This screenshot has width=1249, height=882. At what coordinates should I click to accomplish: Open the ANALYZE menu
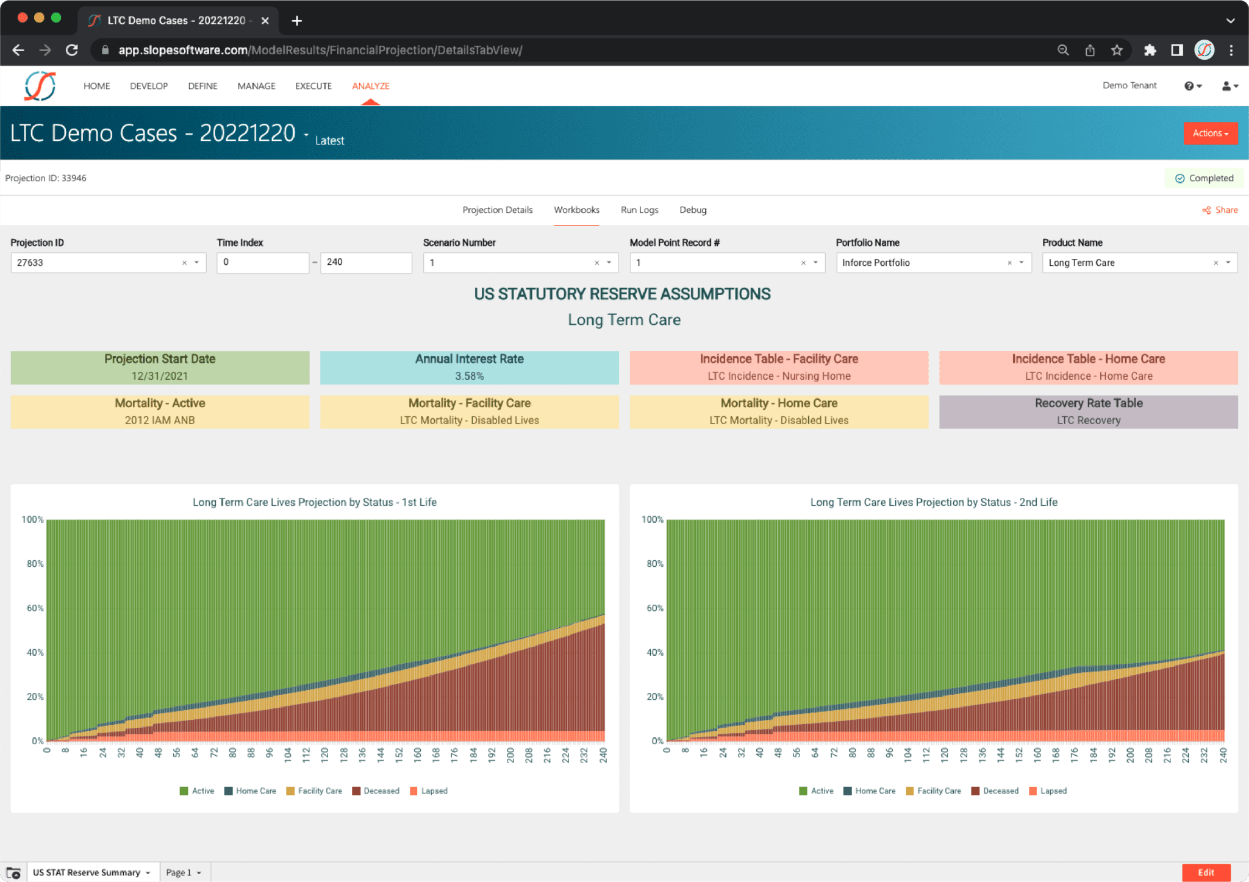370,86
